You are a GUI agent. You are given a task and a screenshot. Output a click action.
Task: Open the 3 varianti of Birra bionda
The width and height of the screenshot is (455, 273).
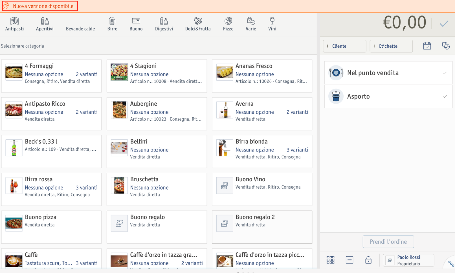tap(297, 150)
